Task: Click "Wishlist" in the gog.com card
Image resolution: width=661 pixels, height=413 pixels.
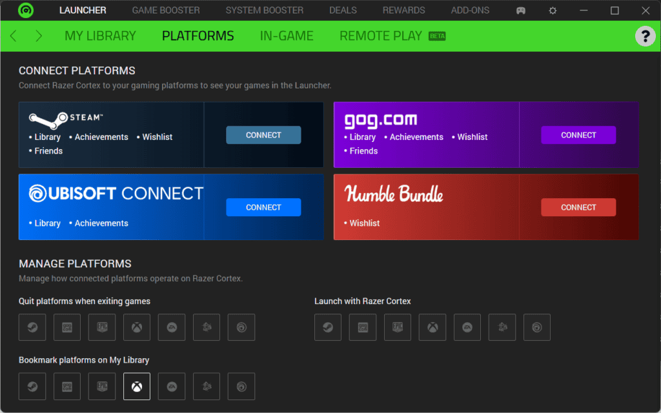Action: coord(472,137)
